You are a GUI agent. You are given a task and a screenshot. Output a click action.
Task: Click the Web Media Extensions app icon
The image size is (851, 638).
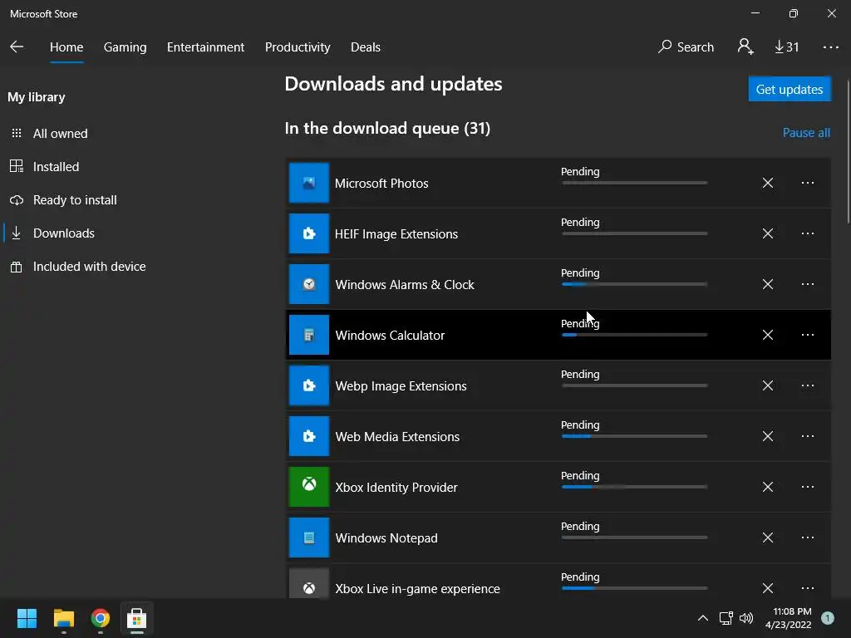coord(309,436)
